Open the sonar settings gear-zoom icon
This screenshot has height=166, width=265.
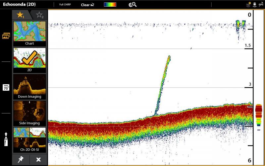pos(132,5)
